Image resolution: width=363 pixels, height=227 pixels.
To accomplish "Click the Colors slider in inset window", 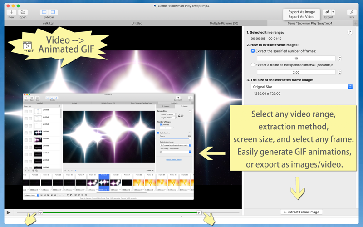I will (x=175, y=139).
